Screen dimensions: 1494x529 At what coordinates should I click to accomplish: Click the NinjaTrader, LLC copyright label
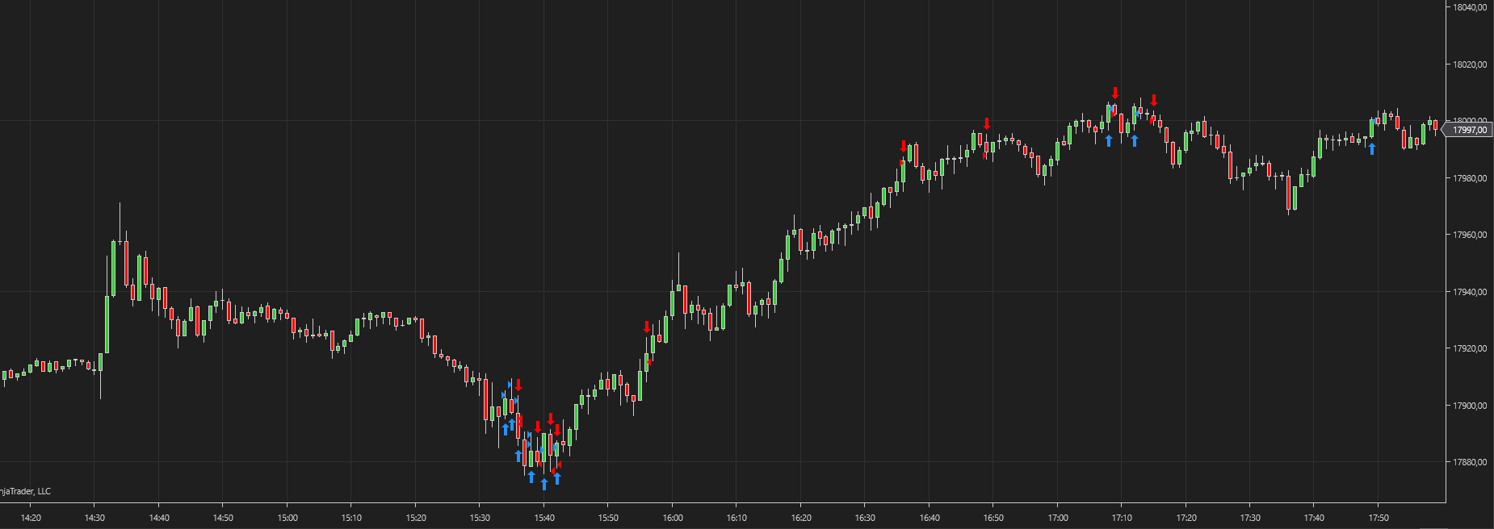pyautogui.click(x=25, y=491)
